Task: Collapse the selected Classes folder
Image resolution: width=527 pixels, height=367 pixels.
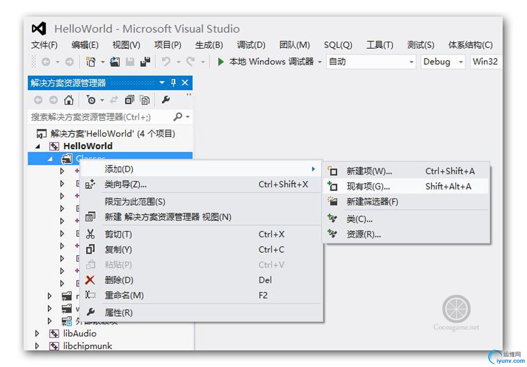Action: click(50, 159)
